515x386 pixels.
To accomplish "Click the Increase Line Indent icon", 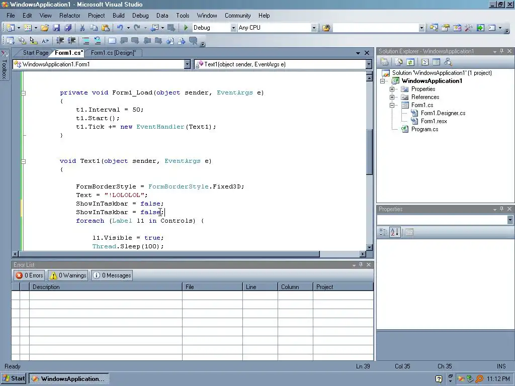I will [71, 41].
